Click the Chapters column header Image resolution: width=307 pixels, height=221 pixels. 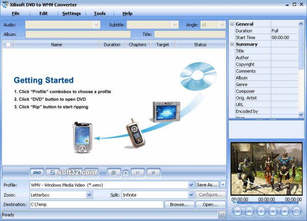pyautogui.click(x=137, y=45)
